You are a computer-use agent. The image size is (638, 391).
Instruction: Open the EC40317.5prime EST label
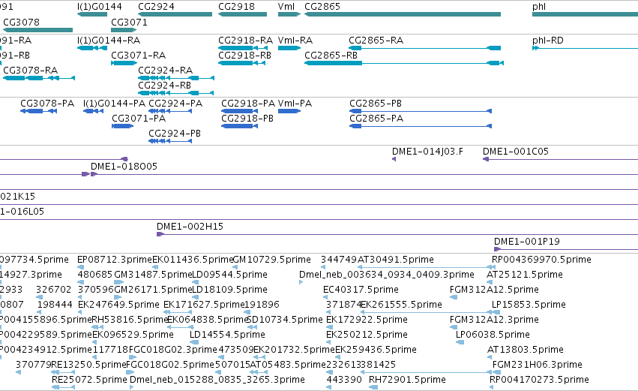point(361,290)
